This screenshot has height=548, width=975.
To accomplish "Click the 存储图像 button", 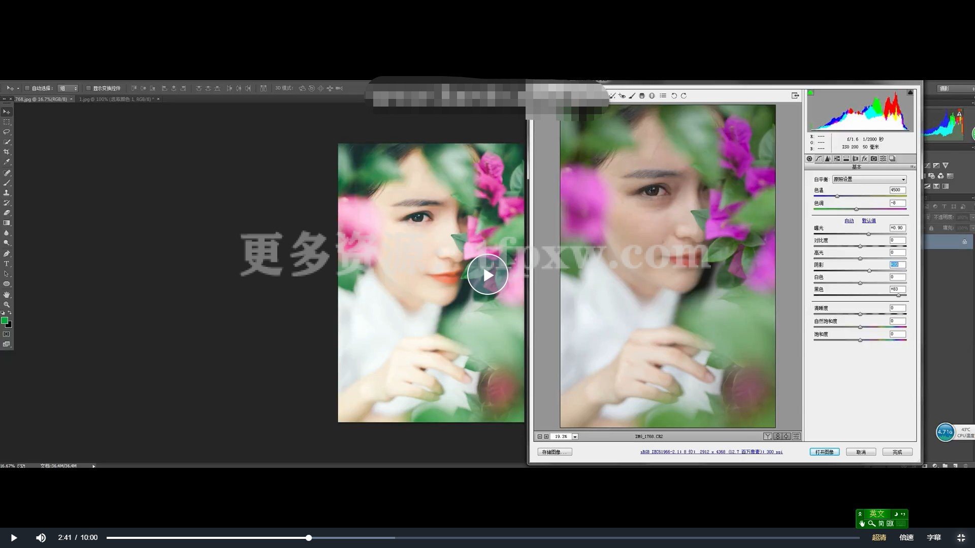I will coord(556,452).
